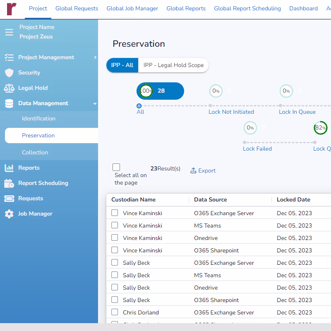Click the 100% progress ring for All

(x=146, y=91)
